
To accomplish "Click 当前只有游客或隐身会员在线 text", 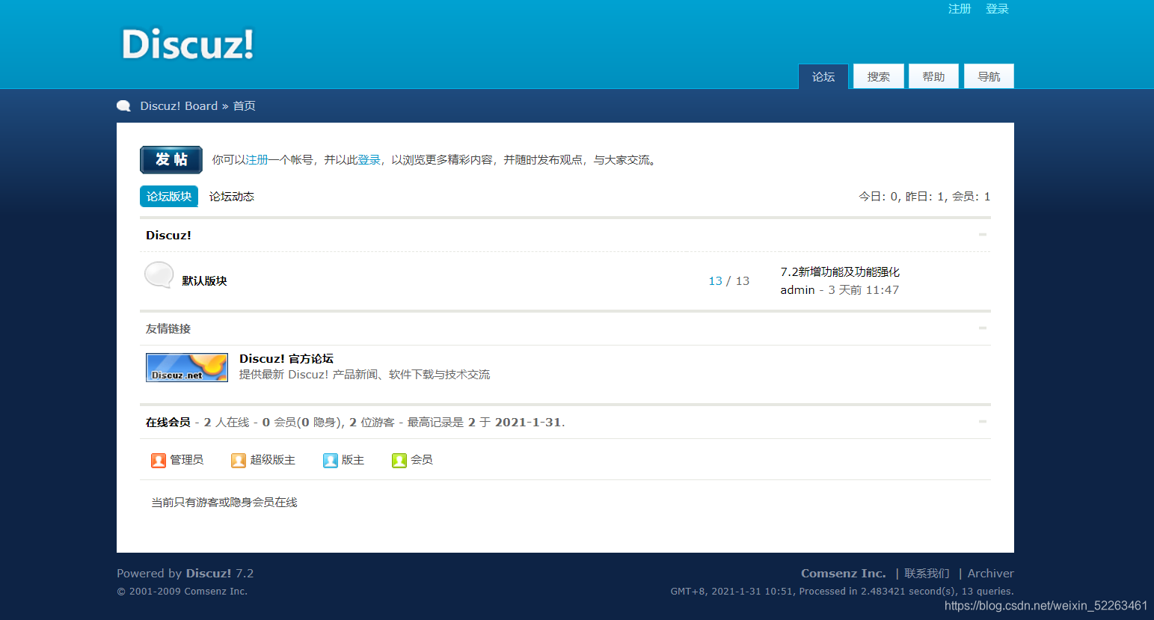I will [224, 503].
